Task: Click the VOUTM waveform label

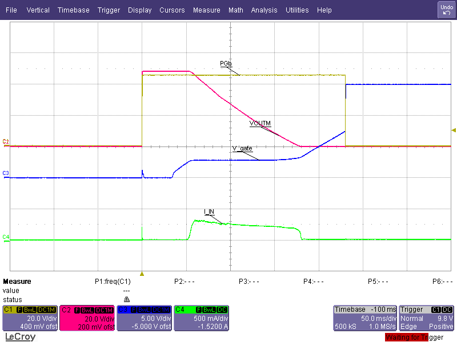Action: coord(260,123)
